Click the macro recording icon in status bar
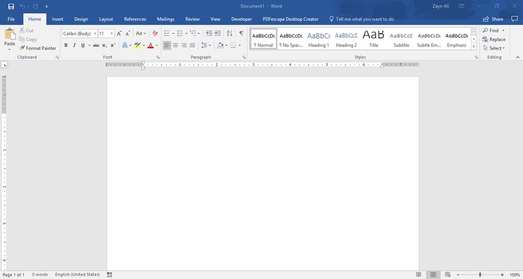 [x=109, y=275]
